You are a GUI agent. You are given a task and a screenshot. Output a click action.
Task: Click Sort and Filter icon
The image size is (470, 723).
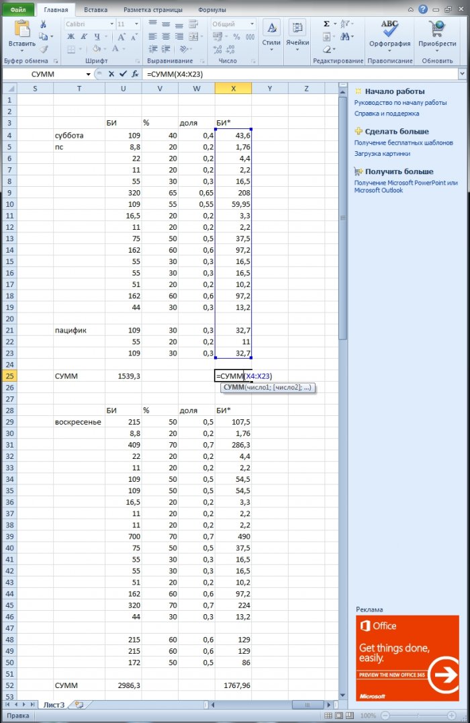pyautogui.click(x=345, y=24)
